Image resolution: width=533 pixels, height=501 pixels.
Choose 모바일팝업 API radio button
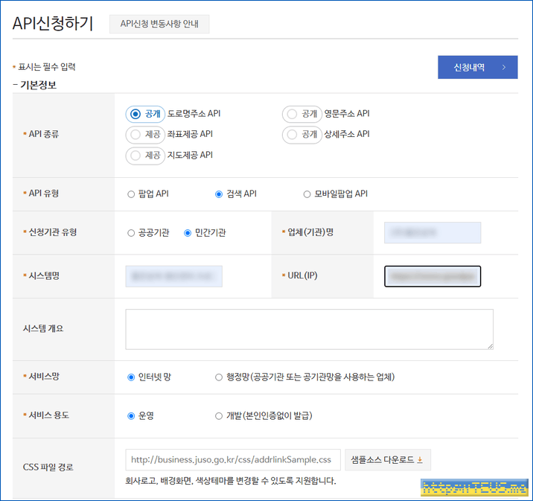307,194
